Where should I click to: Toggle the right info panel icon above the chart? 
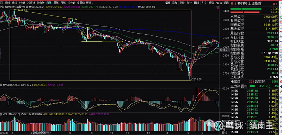pos(217,7)
